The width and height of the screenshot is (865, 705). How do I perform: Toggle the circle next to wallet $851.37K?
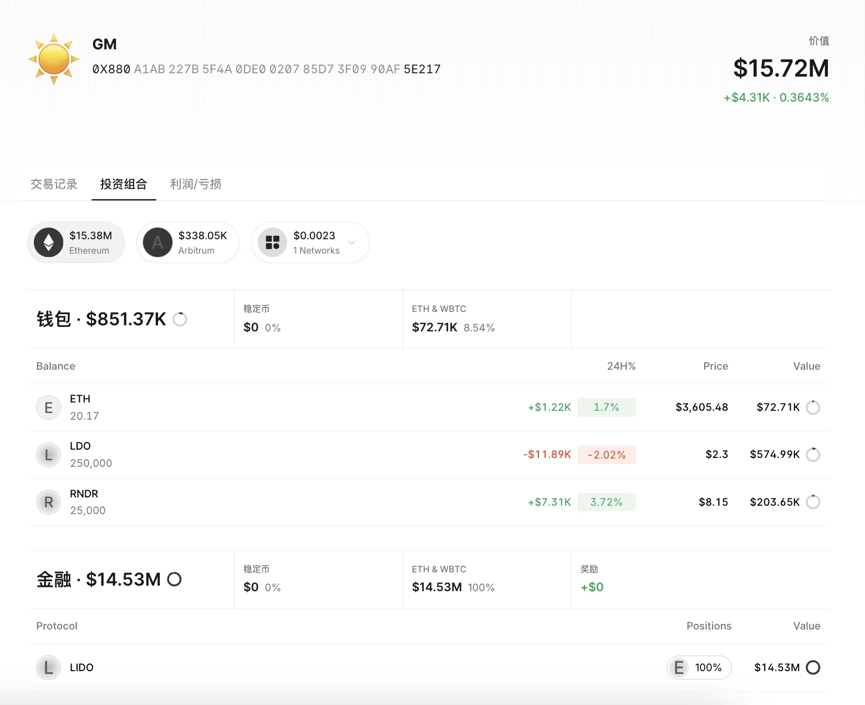(180, 319)
